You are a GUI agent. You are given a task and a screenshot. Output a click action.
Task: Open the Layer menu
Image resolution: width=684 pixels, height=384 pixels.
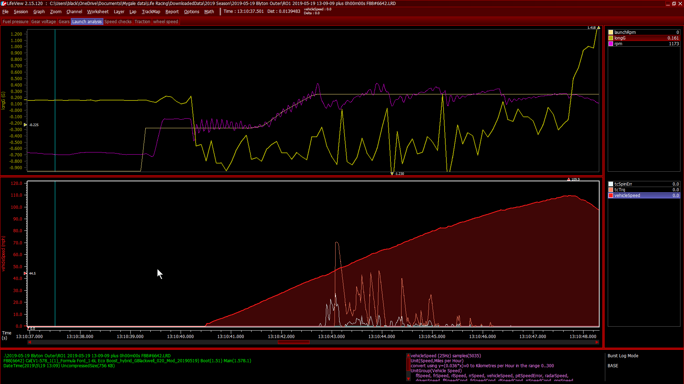click(x=119, y=12)
